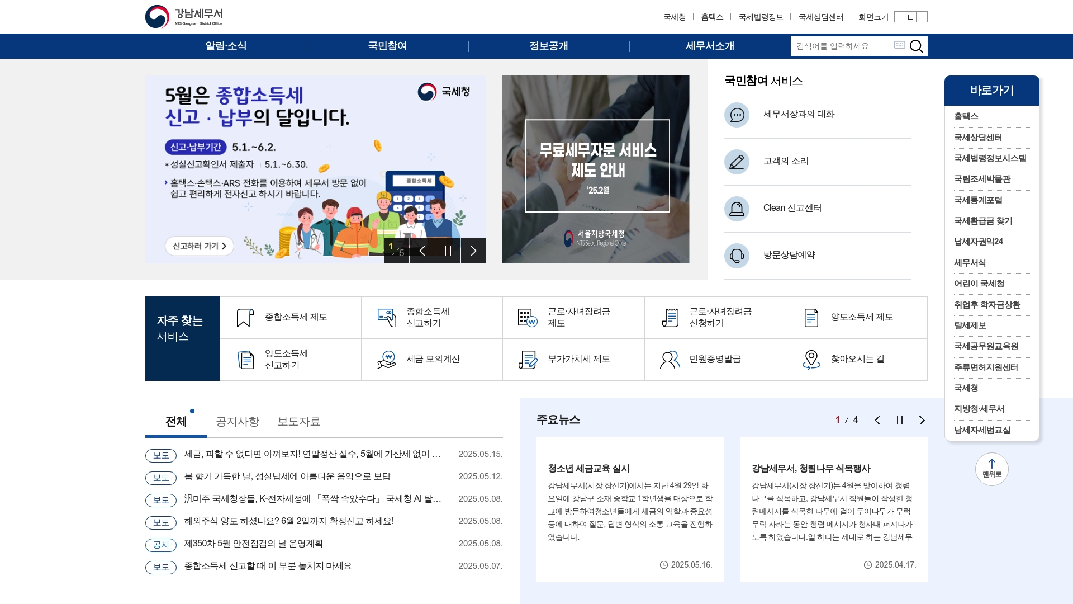
Task: Show previous banner slide
Action: 422,251
